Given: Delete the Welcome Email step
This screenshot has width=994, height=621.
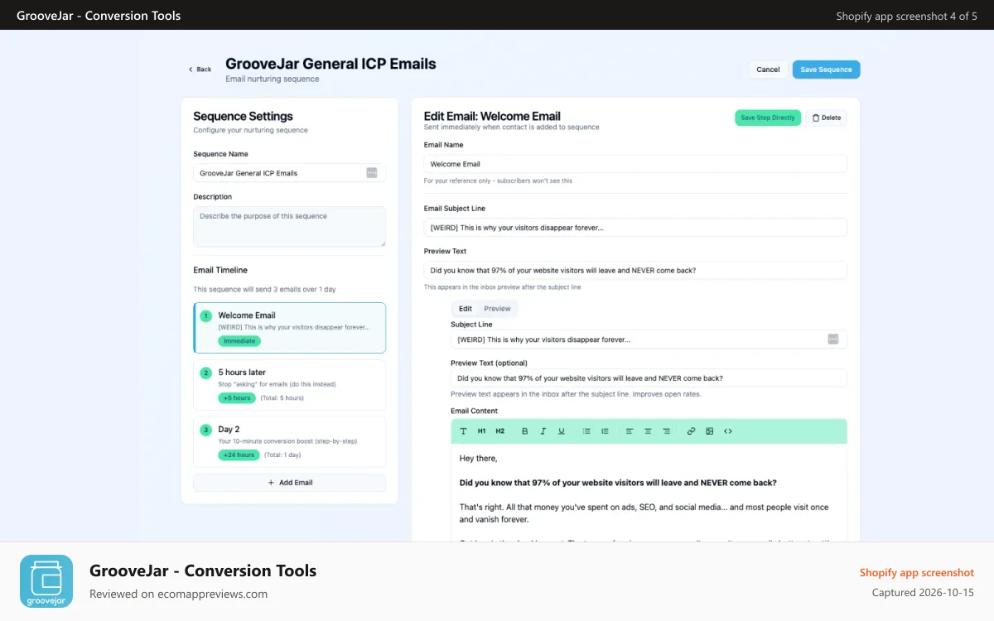Looking at the screenshot, I should 826,118.
